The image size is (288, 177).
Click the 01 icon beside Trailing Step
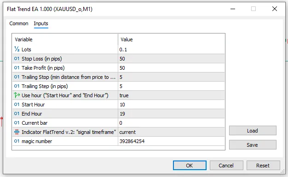tap(17, 86)
